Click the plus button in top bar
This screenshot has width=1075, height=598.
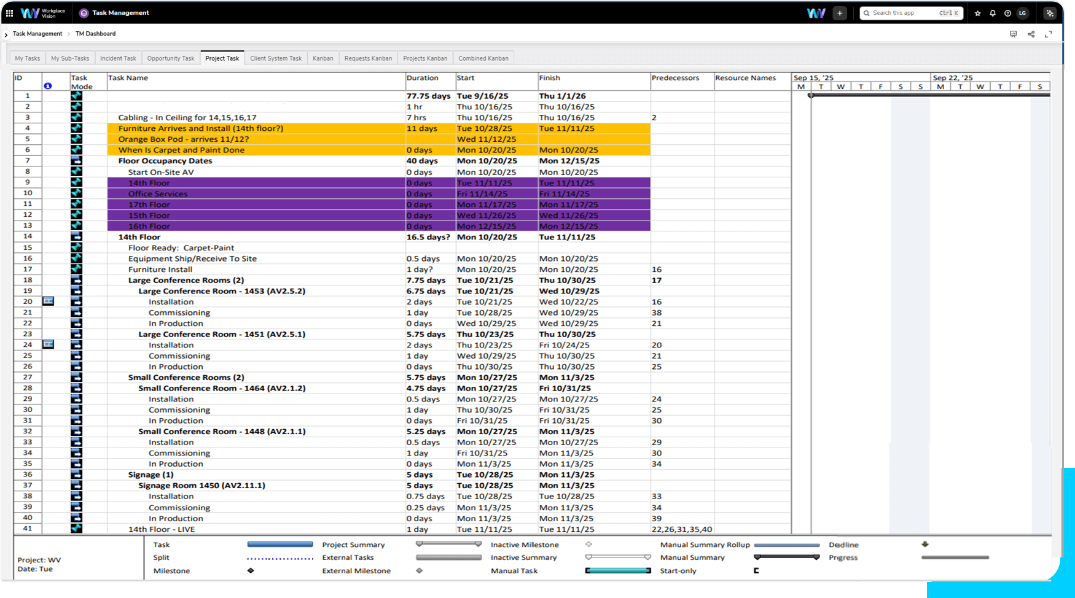point(840,13)
